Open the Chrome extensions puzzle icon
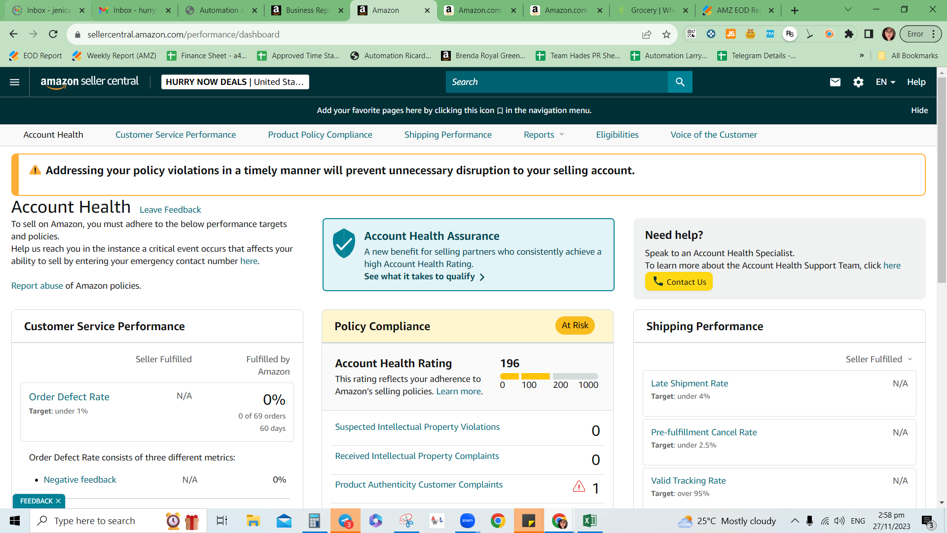Viewport: 947px width, 533px height. [x=849, y=34]
